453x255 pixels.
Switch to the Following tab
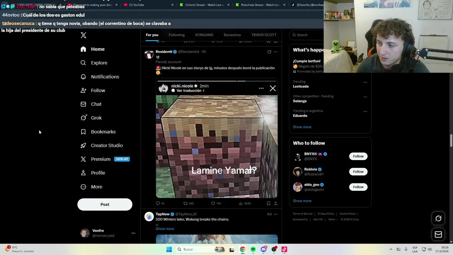point(177,35)
